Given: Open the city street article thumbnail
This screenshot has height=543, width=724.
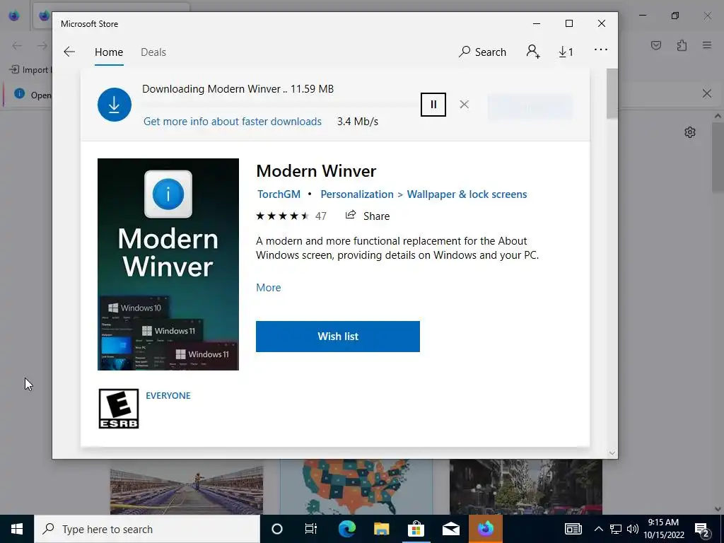Looking at the screenshot, I should [526, 486].
